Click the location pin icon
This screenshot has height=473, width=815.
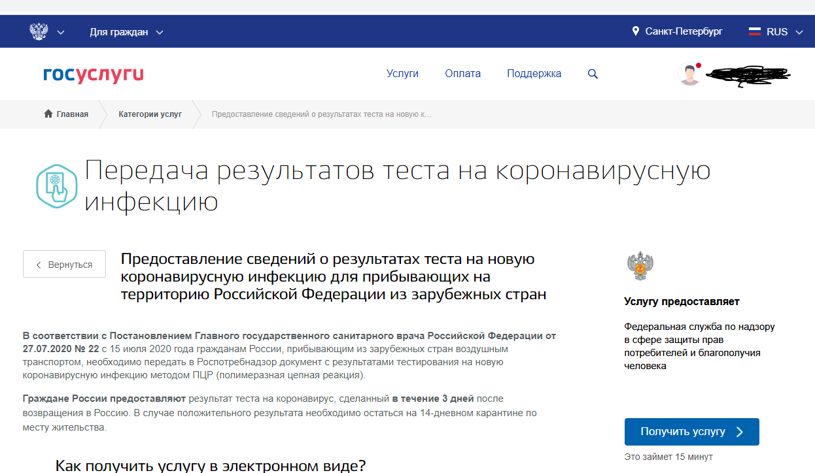click(635, 31)
